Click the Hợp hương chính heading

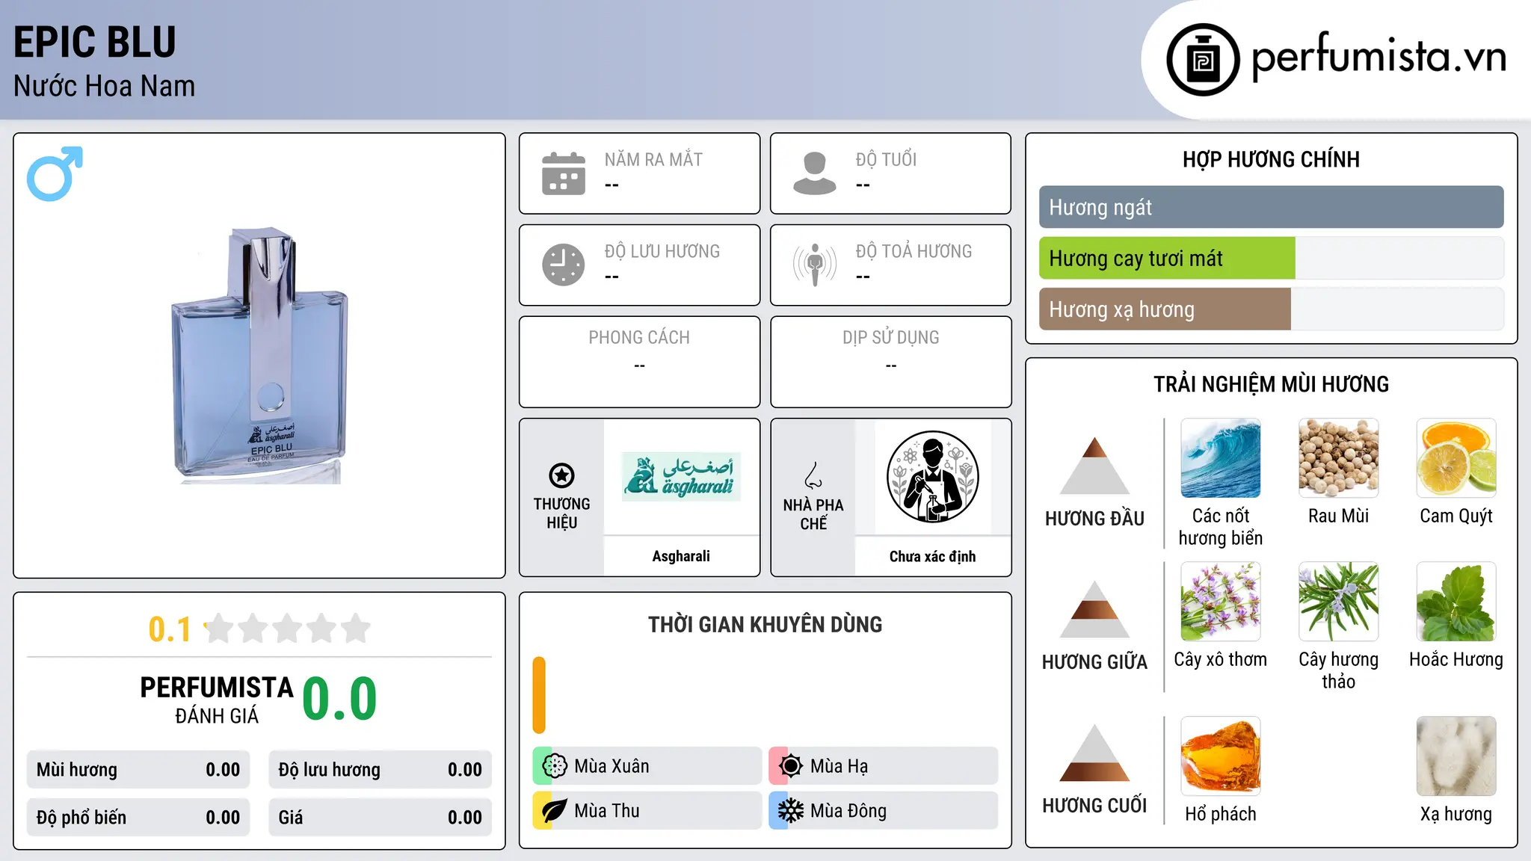click(x=1271, y=159)
